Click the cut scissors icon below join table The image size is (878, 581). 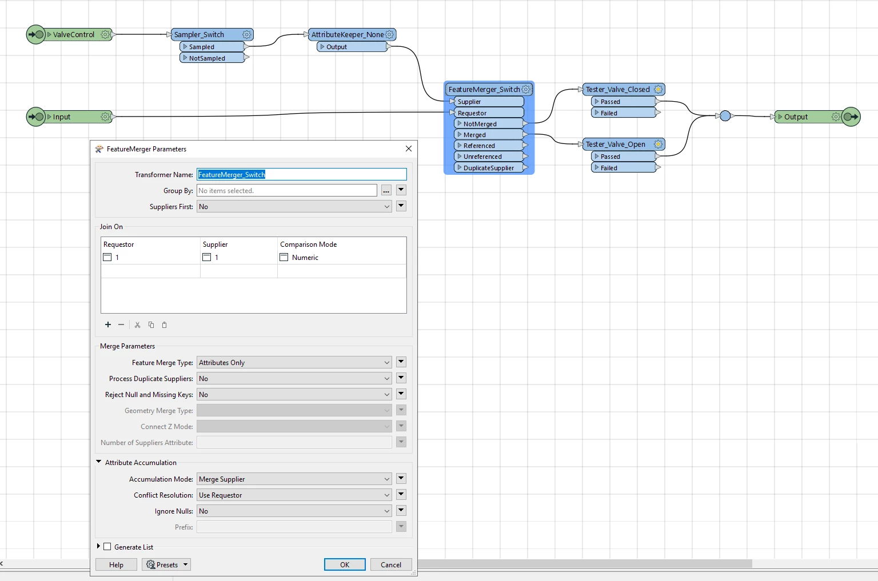click(137, 325)
